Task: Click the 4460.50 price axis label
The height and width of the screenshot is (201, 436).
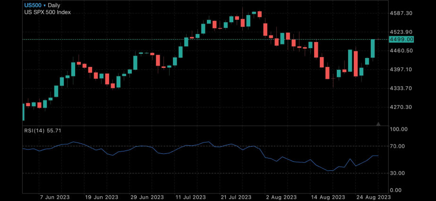Action: pyautogui.click(x=402, y=50)
